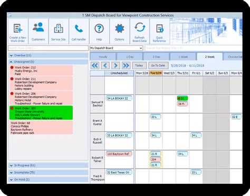
Task: Open the Choose Dates tab
Action: 233,57
